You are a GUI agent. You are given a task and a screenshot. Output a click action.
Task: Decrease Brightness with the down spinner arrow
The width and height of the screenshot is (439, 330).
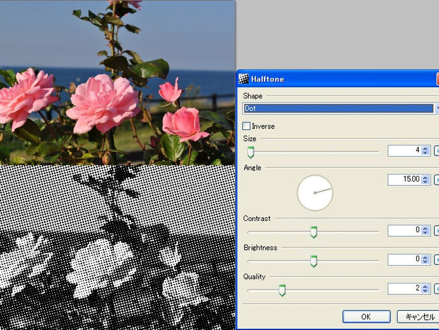[425, 262]
